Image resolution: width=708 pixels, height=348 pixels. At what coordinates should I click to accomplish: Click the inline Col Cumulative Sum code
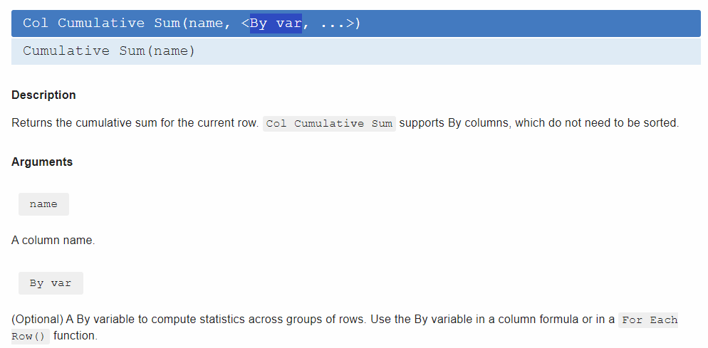pos(329,123)
